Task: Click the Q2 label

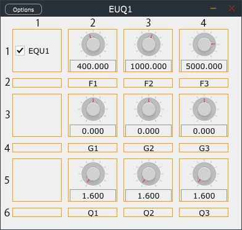Action: (148, 213)
